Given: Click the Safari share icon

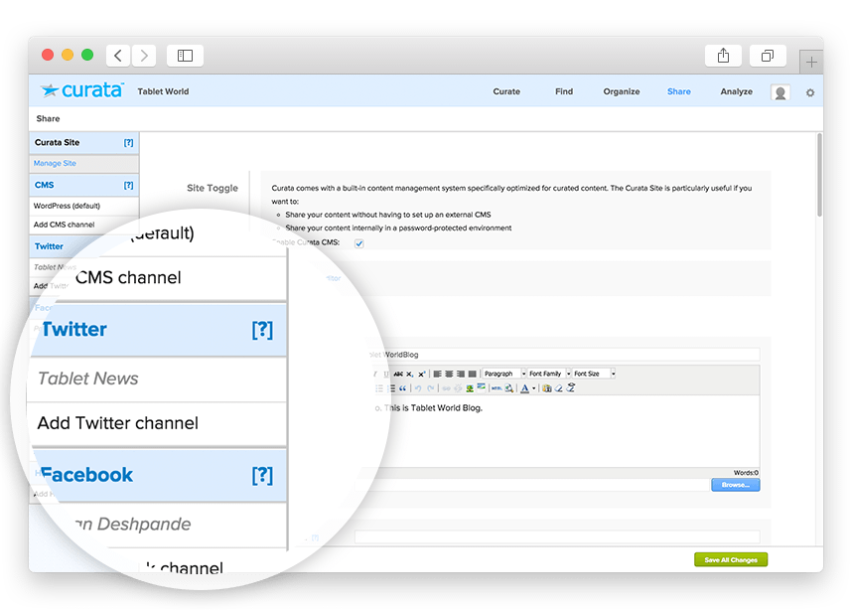Looking at the screenshot, I should point(722,56).
